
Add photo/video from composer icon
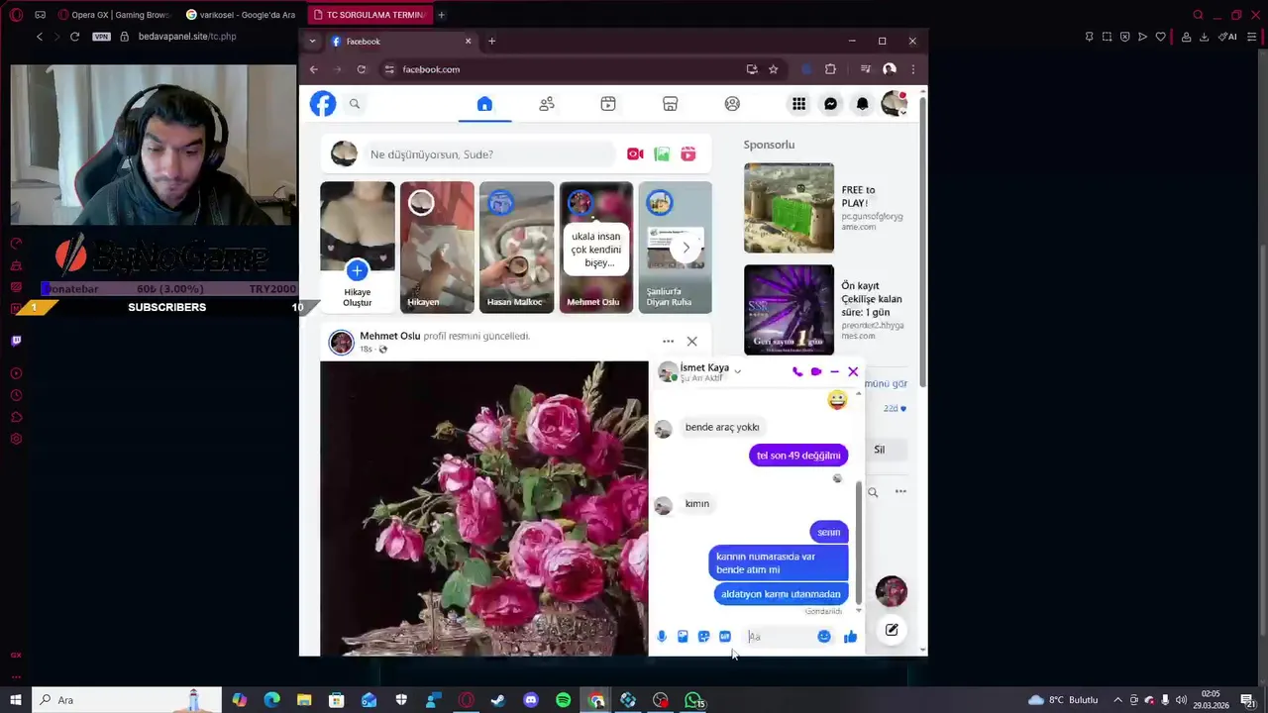[662, 154]
